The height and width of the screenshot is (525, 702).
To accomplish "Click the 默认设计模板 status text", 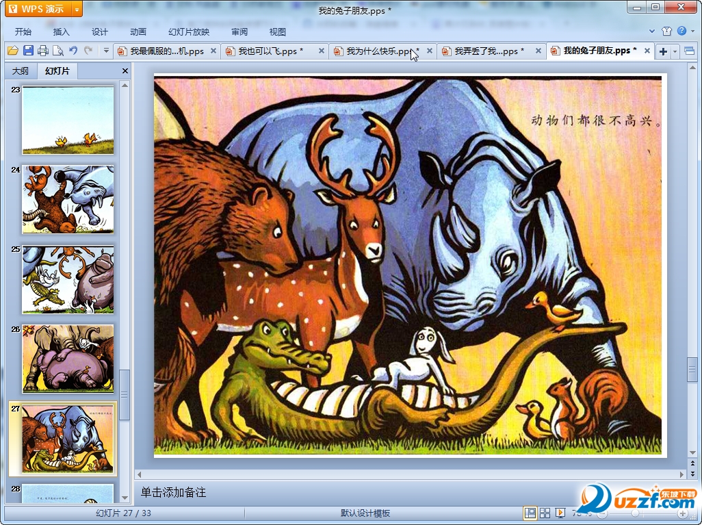I will point(365,513).
